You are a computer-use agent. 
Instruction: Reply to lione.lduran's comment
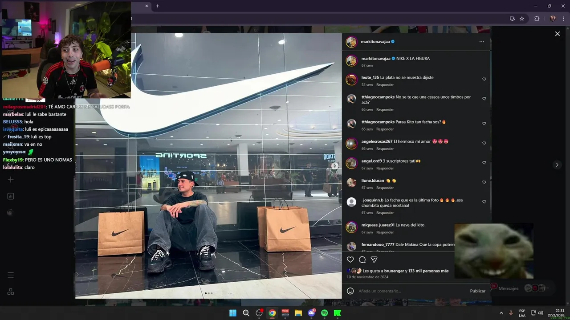coord(385,188)
